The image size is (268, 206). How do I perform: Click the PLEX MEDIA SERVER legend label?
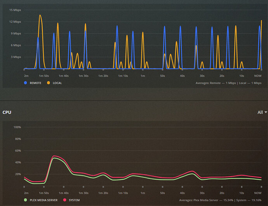pyautogui.click(x=44, y=200)
